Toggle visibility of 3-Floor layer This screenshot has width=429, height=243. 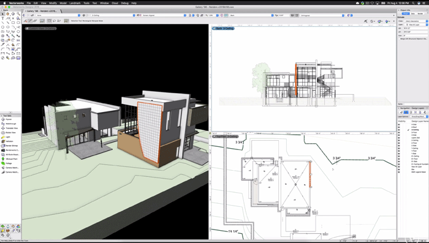tap(399, 132)
